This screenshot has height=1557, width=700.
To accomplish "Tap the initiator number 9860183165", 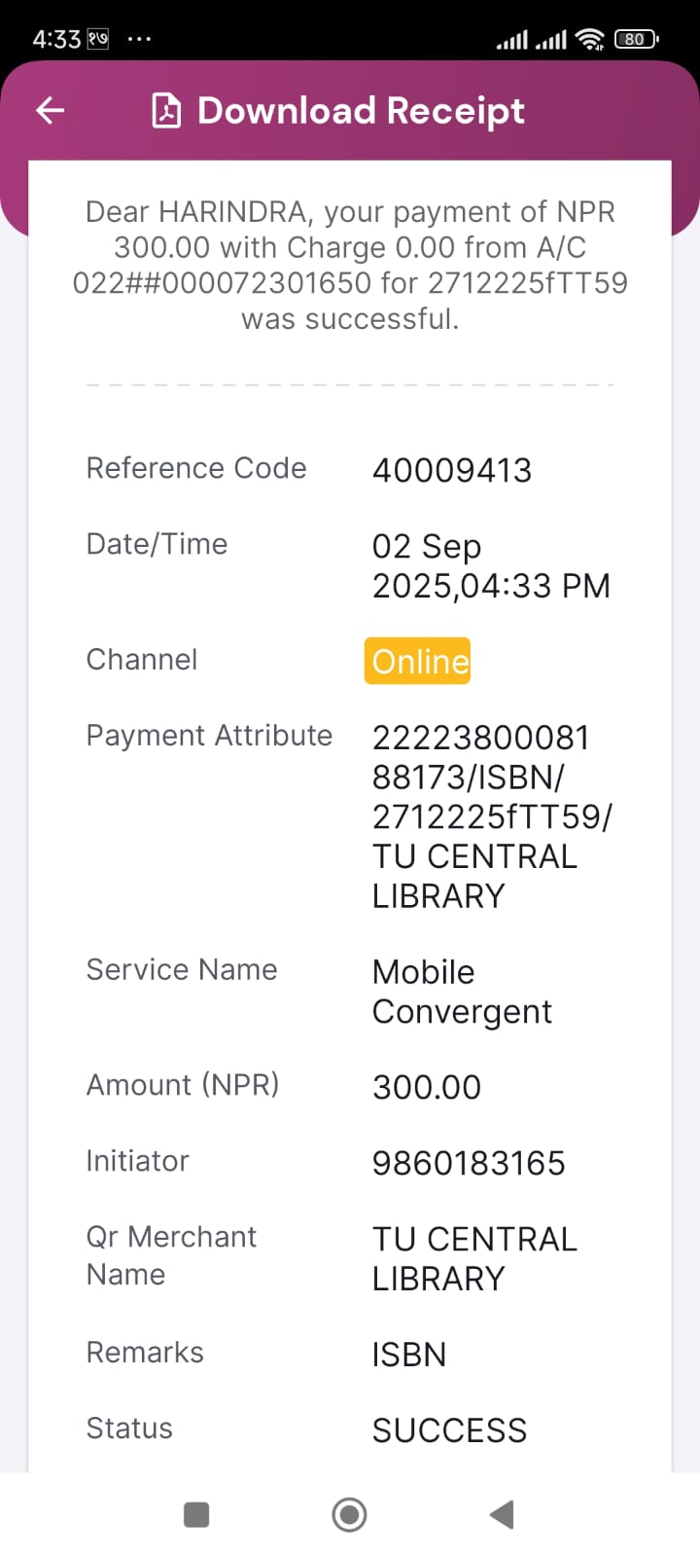I will point(469,1163).
